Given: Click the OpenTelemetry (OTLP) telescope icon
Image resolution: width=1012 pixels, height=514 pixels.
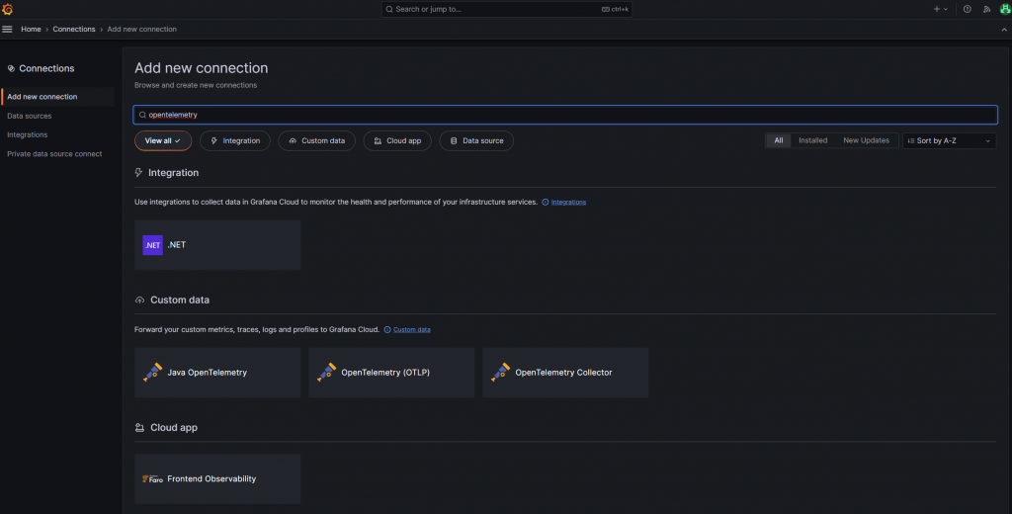Looking at the screenshot, I should 326,373.
